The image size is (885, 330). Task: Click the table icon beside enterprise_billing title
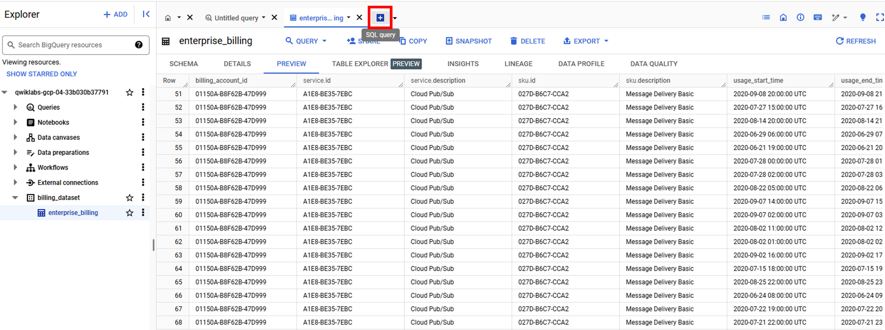coord(166,41)
